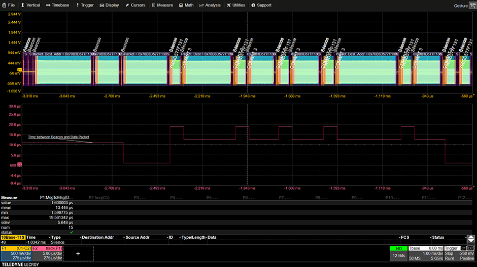Expand the Time column filter arrow
Screen dimensions: 477x267
point(50,237)
